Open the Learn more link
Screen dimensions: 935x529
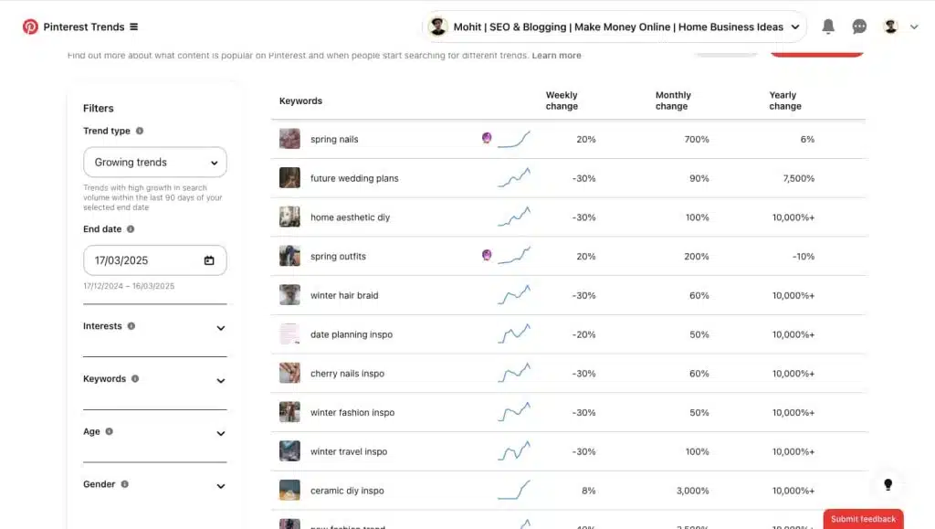pos(556,55)
